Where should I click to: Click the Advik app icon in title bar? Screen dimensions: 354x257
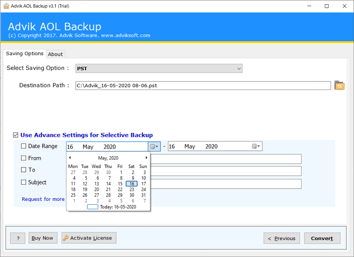(6, 6)
